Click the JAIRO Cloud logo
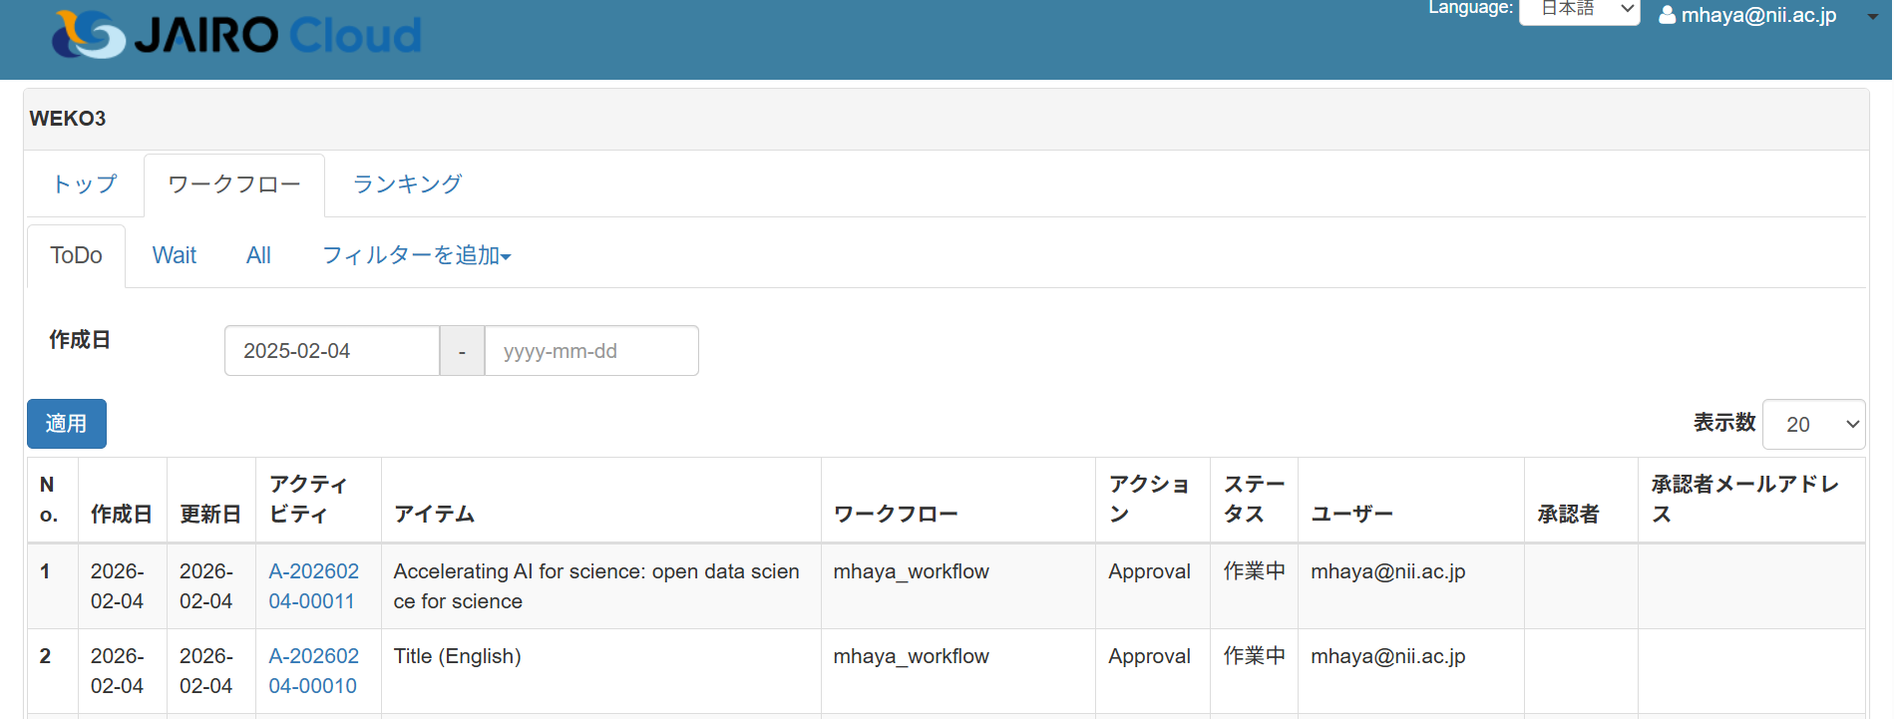Viewport: 1894px width, 719px height. [236, 35]
